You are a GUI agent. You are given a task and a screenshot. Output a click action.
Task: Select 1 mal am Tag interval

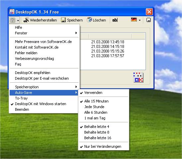(103, 118)
